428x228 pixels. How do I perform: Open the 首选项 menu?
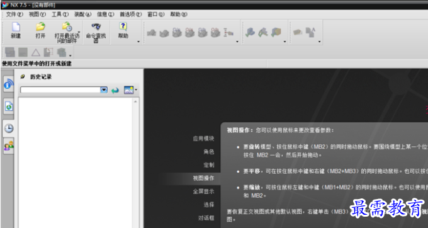(x=131, y=14)
